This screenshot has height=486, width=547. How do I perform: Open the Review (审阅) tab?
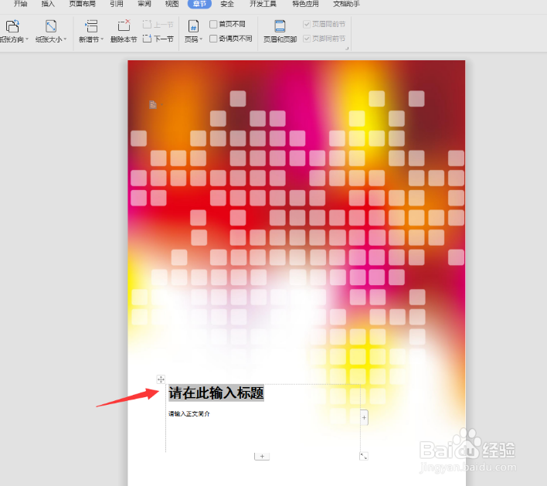coord(144,4)
